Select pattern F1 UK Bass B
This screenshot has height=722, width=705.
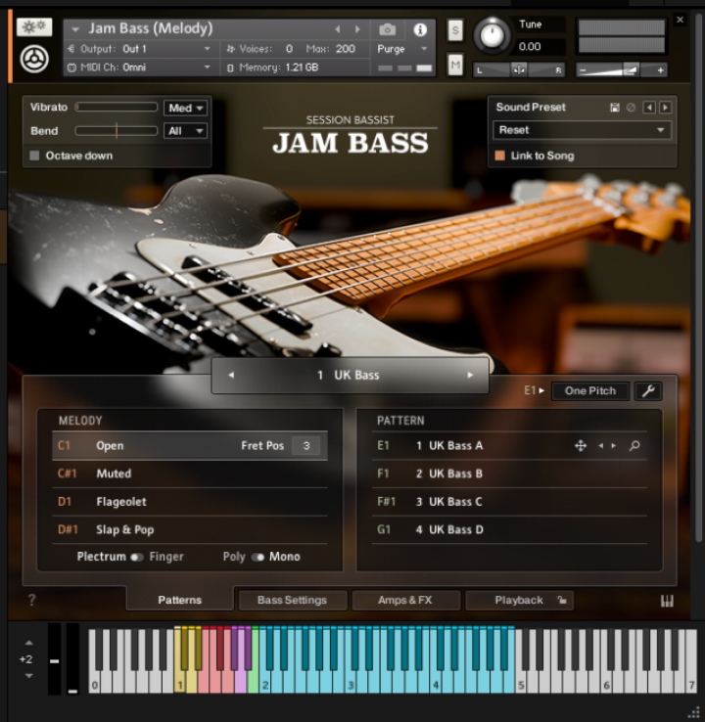click(x=509, y=474)
